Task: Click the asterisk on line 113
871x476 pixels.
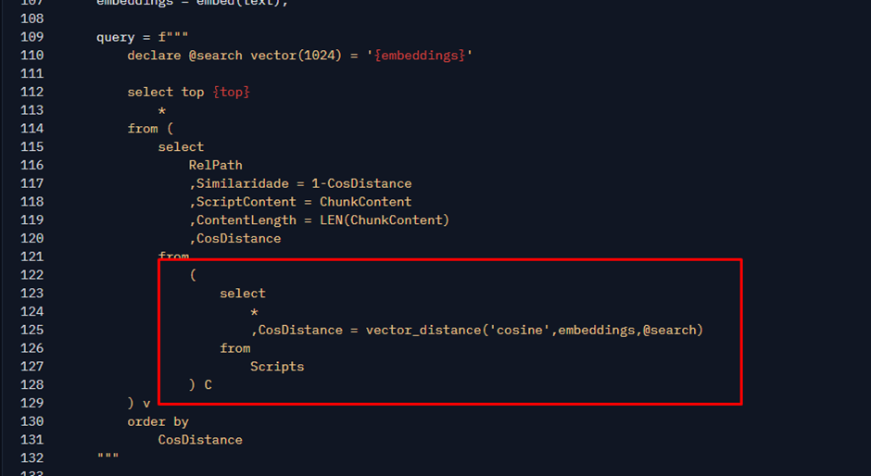Action: 162,110
